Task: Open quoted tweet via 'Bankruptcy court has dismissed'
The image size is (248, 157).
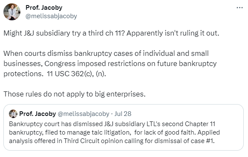Action: click(56, 124)
